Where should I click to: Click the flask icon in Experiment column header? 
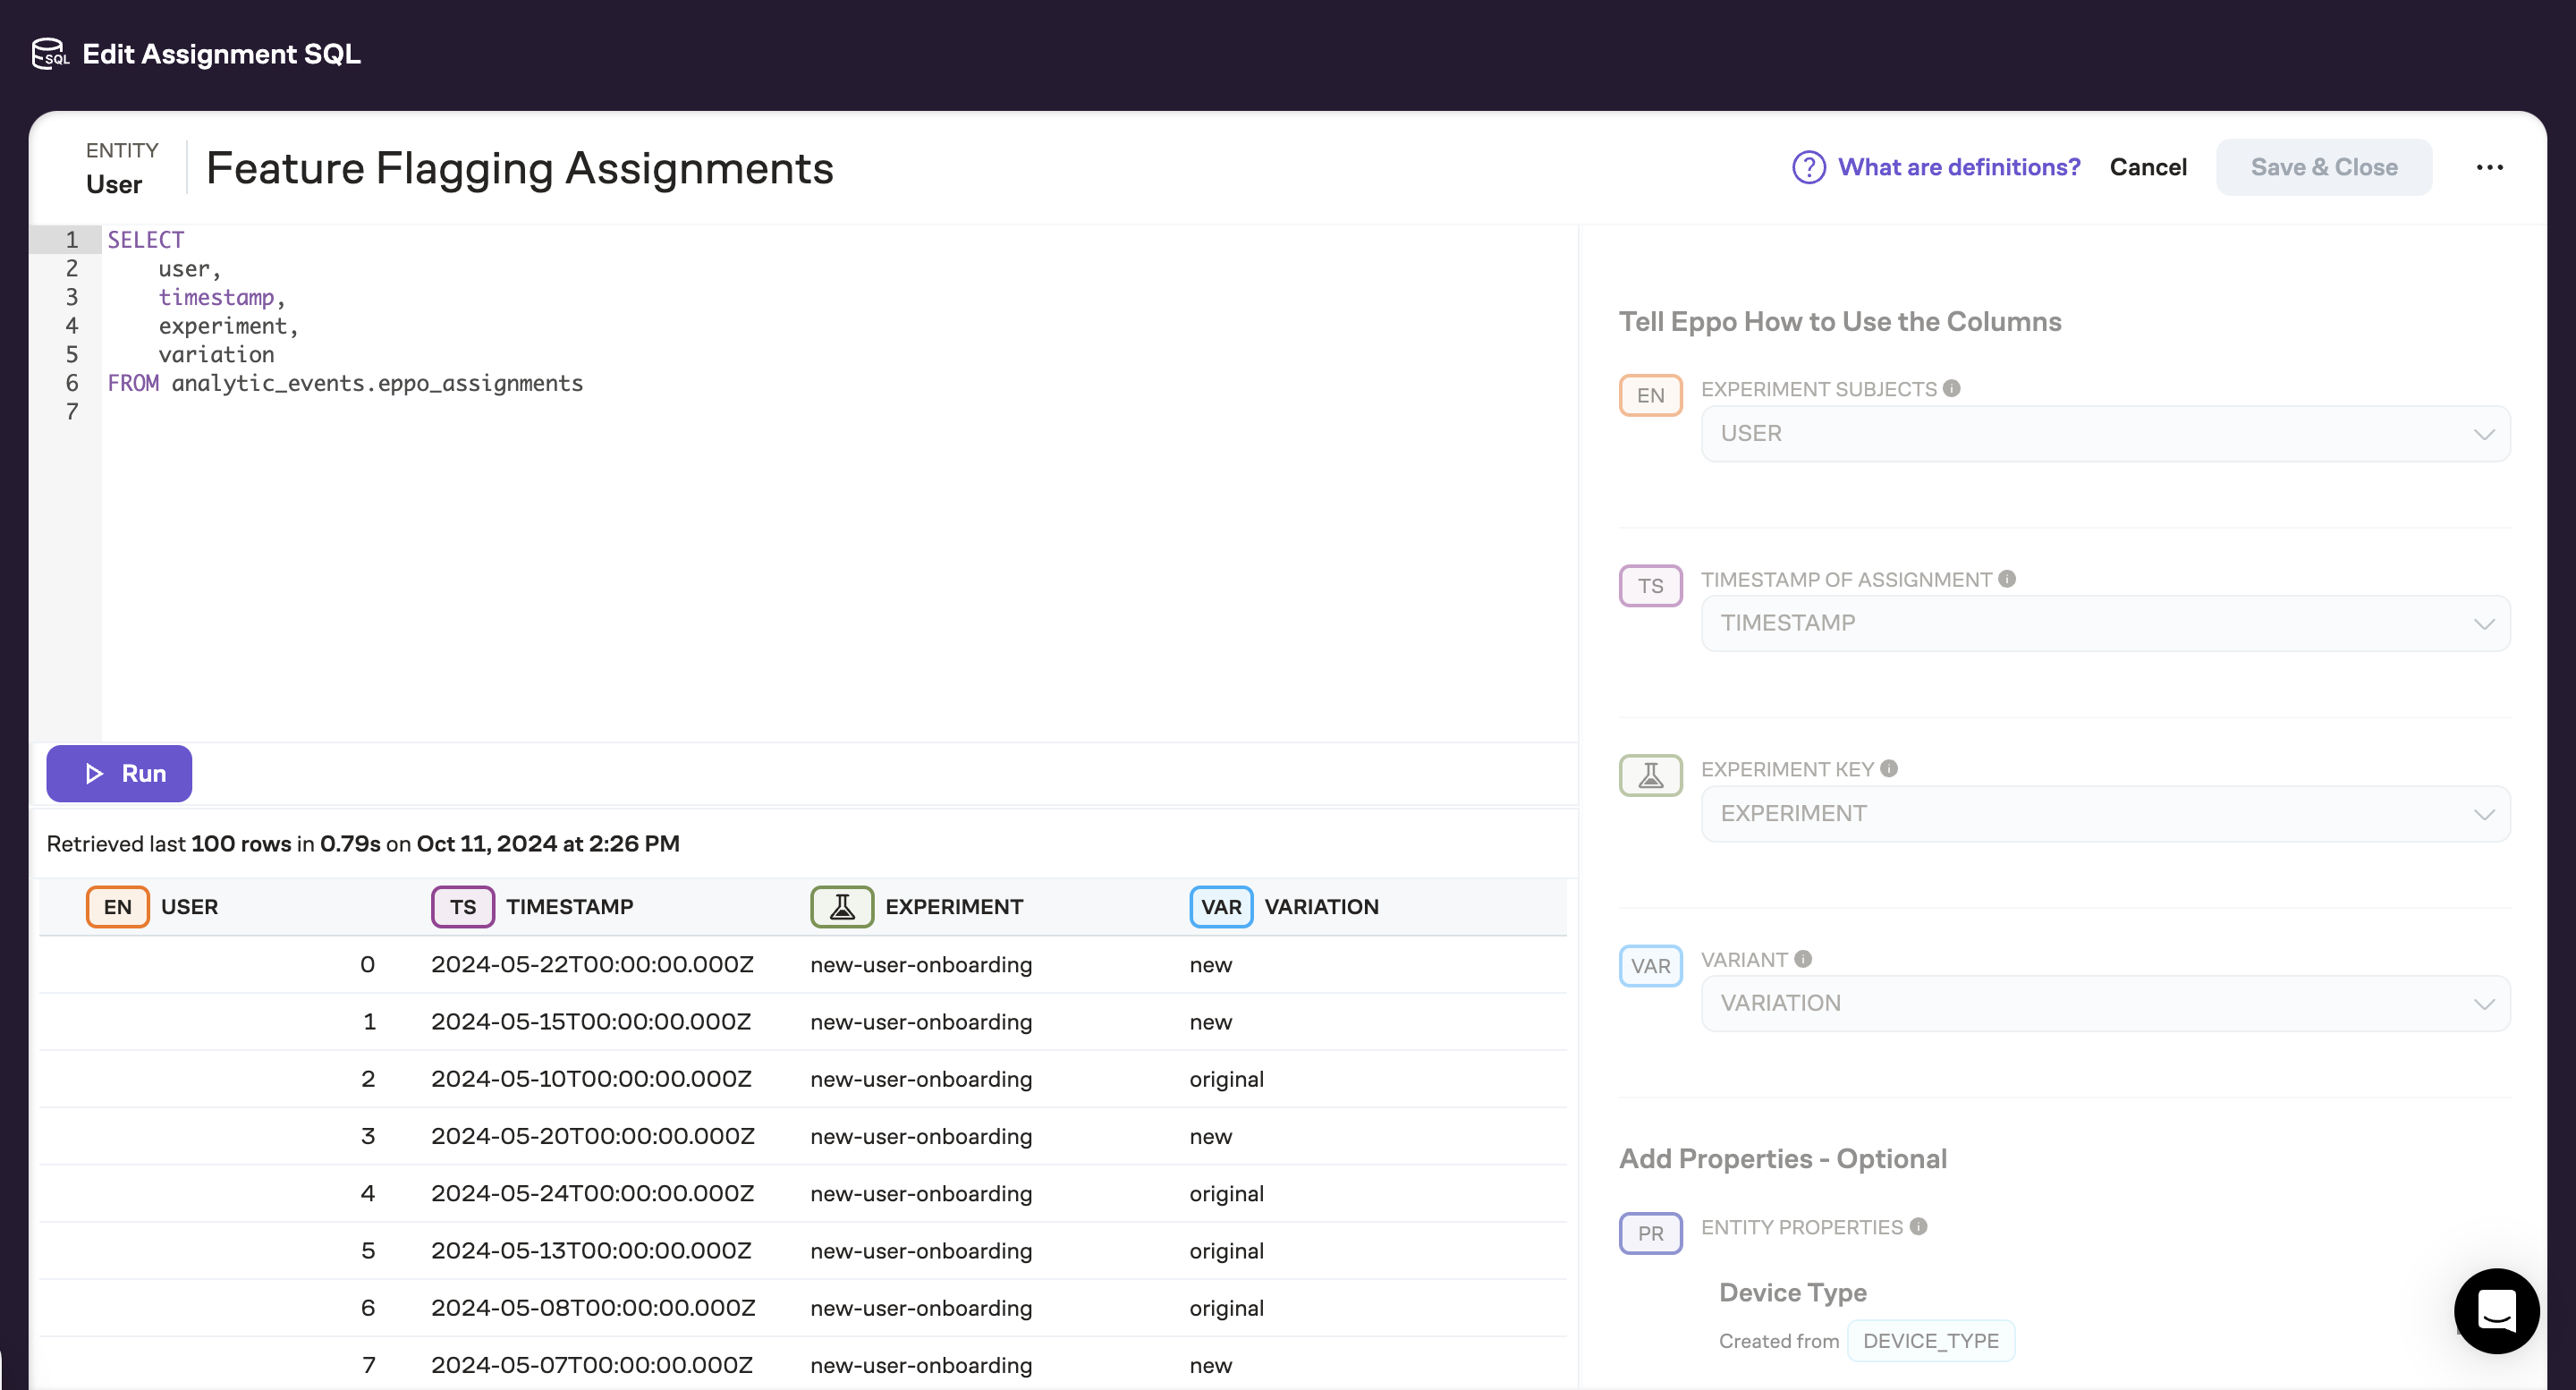click(842, 907)
